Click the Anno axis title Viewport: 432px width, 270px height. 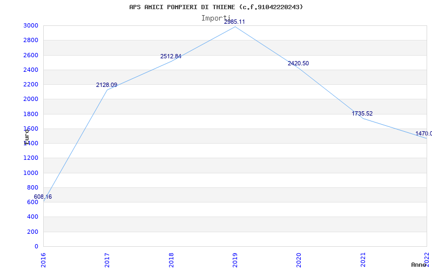coord(419,265)
